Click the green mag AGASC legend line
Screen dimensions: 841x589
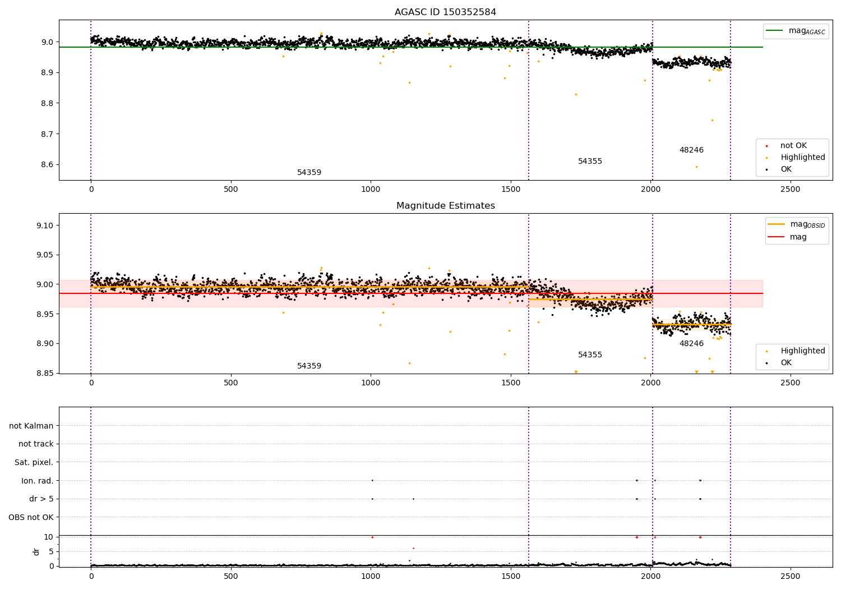click(x=775, y=31)
